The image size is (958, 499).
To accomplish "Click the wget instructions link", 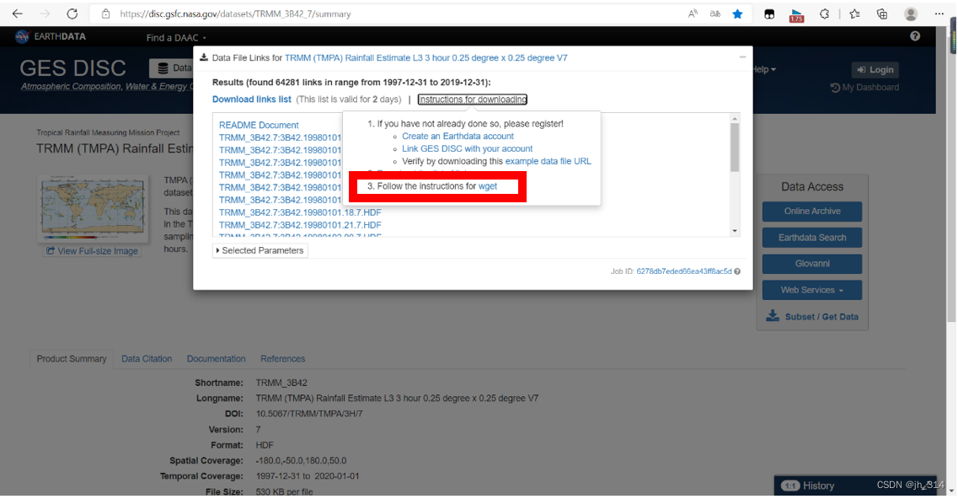I will (x=488, y=186).
